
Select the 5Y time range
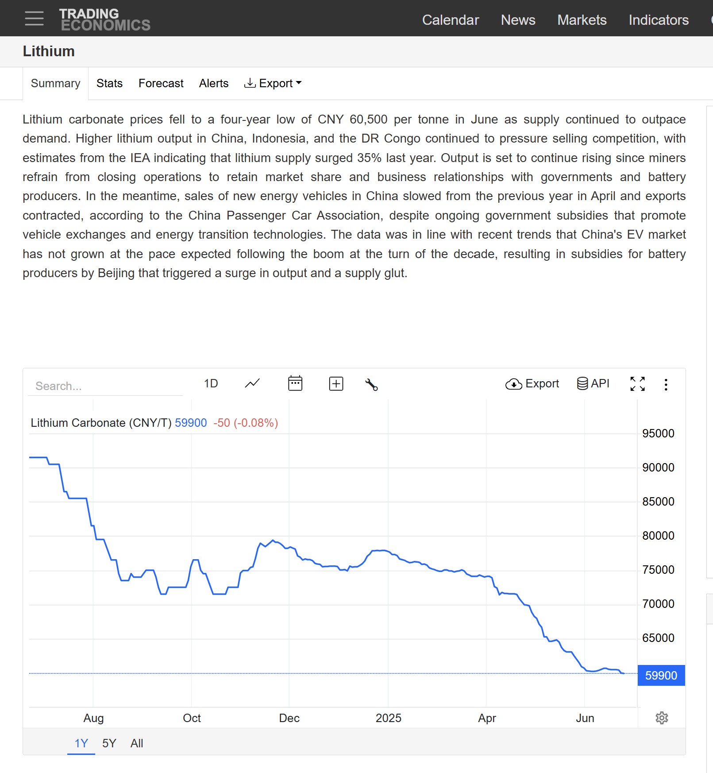pyautogui.click(x=109, y=743)
